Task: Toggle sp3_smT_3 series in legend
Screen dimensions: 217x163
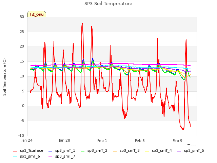Action: pos(126,151)
